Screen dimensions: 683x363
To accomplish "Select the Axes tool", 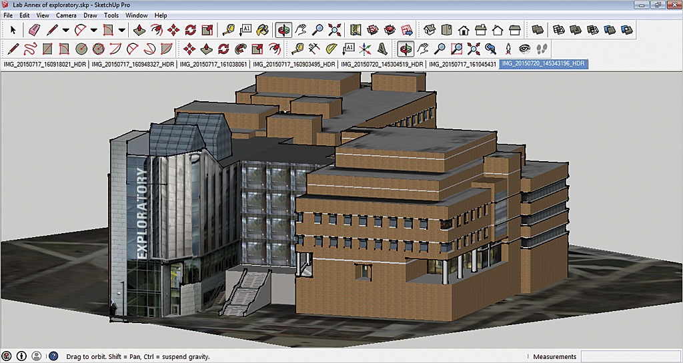I will pyautogui.click(x=366, y=49).
